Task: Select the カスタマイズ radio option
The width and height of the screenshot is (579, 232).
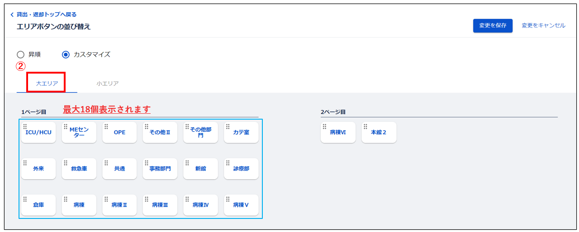Action: click(x=66, y=55)
